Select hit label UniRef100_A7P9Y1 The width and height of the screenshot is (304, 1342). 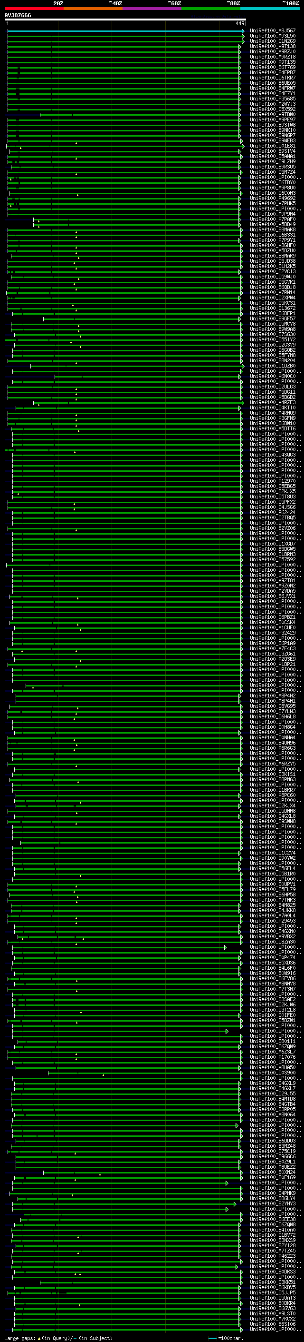273,240
